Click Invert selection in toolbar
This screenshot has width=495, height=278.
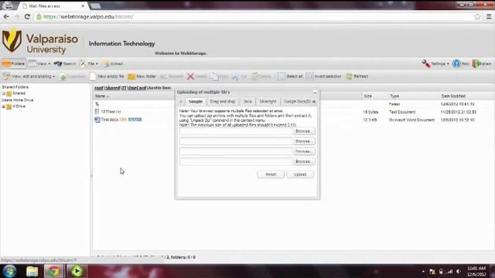tap(323, 76)
